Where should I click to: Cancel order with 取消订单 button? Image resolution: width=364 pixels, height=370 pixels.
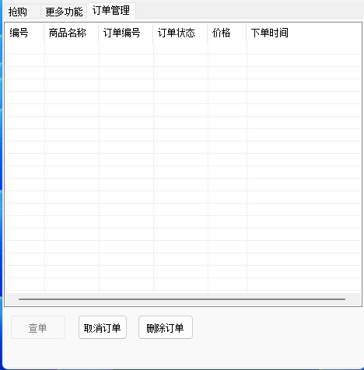coord(103,327)
